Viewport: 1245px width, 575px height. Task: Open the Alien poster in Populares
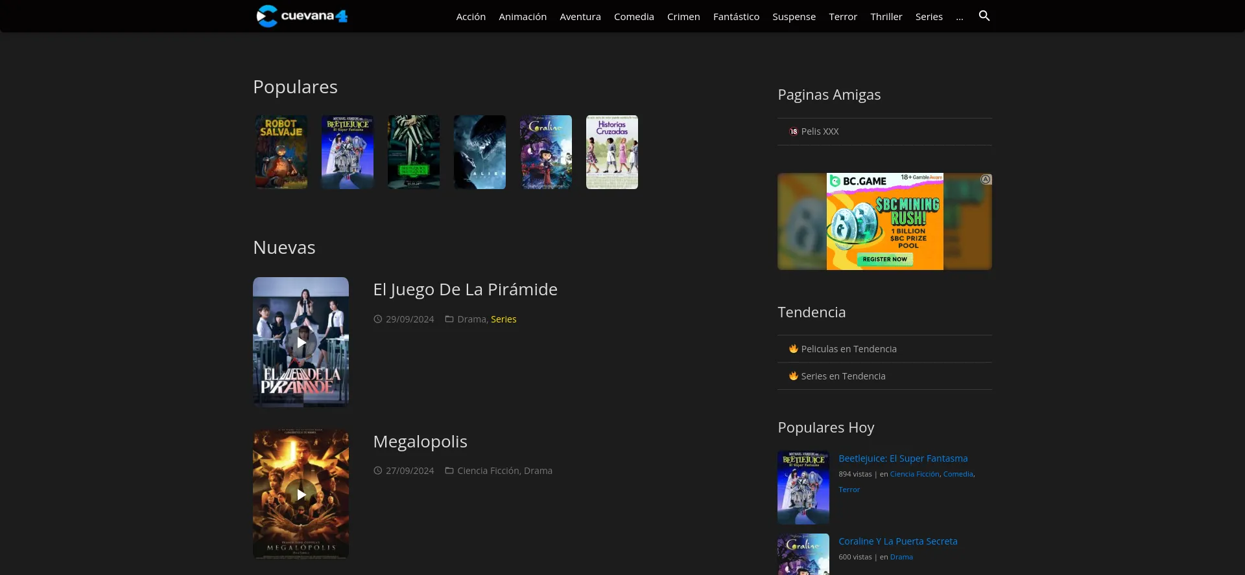pyautogui.click(x=480, y=152)
